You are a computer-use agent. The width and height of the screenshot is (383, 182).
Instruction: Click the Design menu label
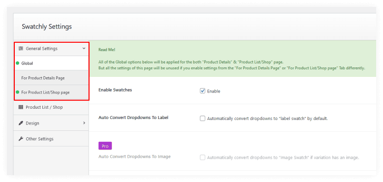tap(32, 123)
